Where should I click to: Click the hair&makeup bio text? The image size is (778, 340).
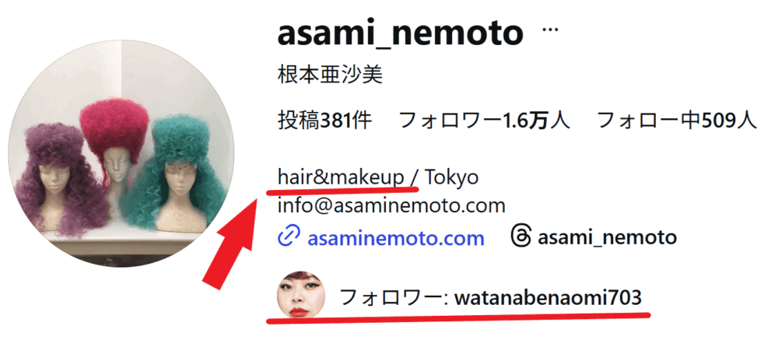tap(341, 177)
